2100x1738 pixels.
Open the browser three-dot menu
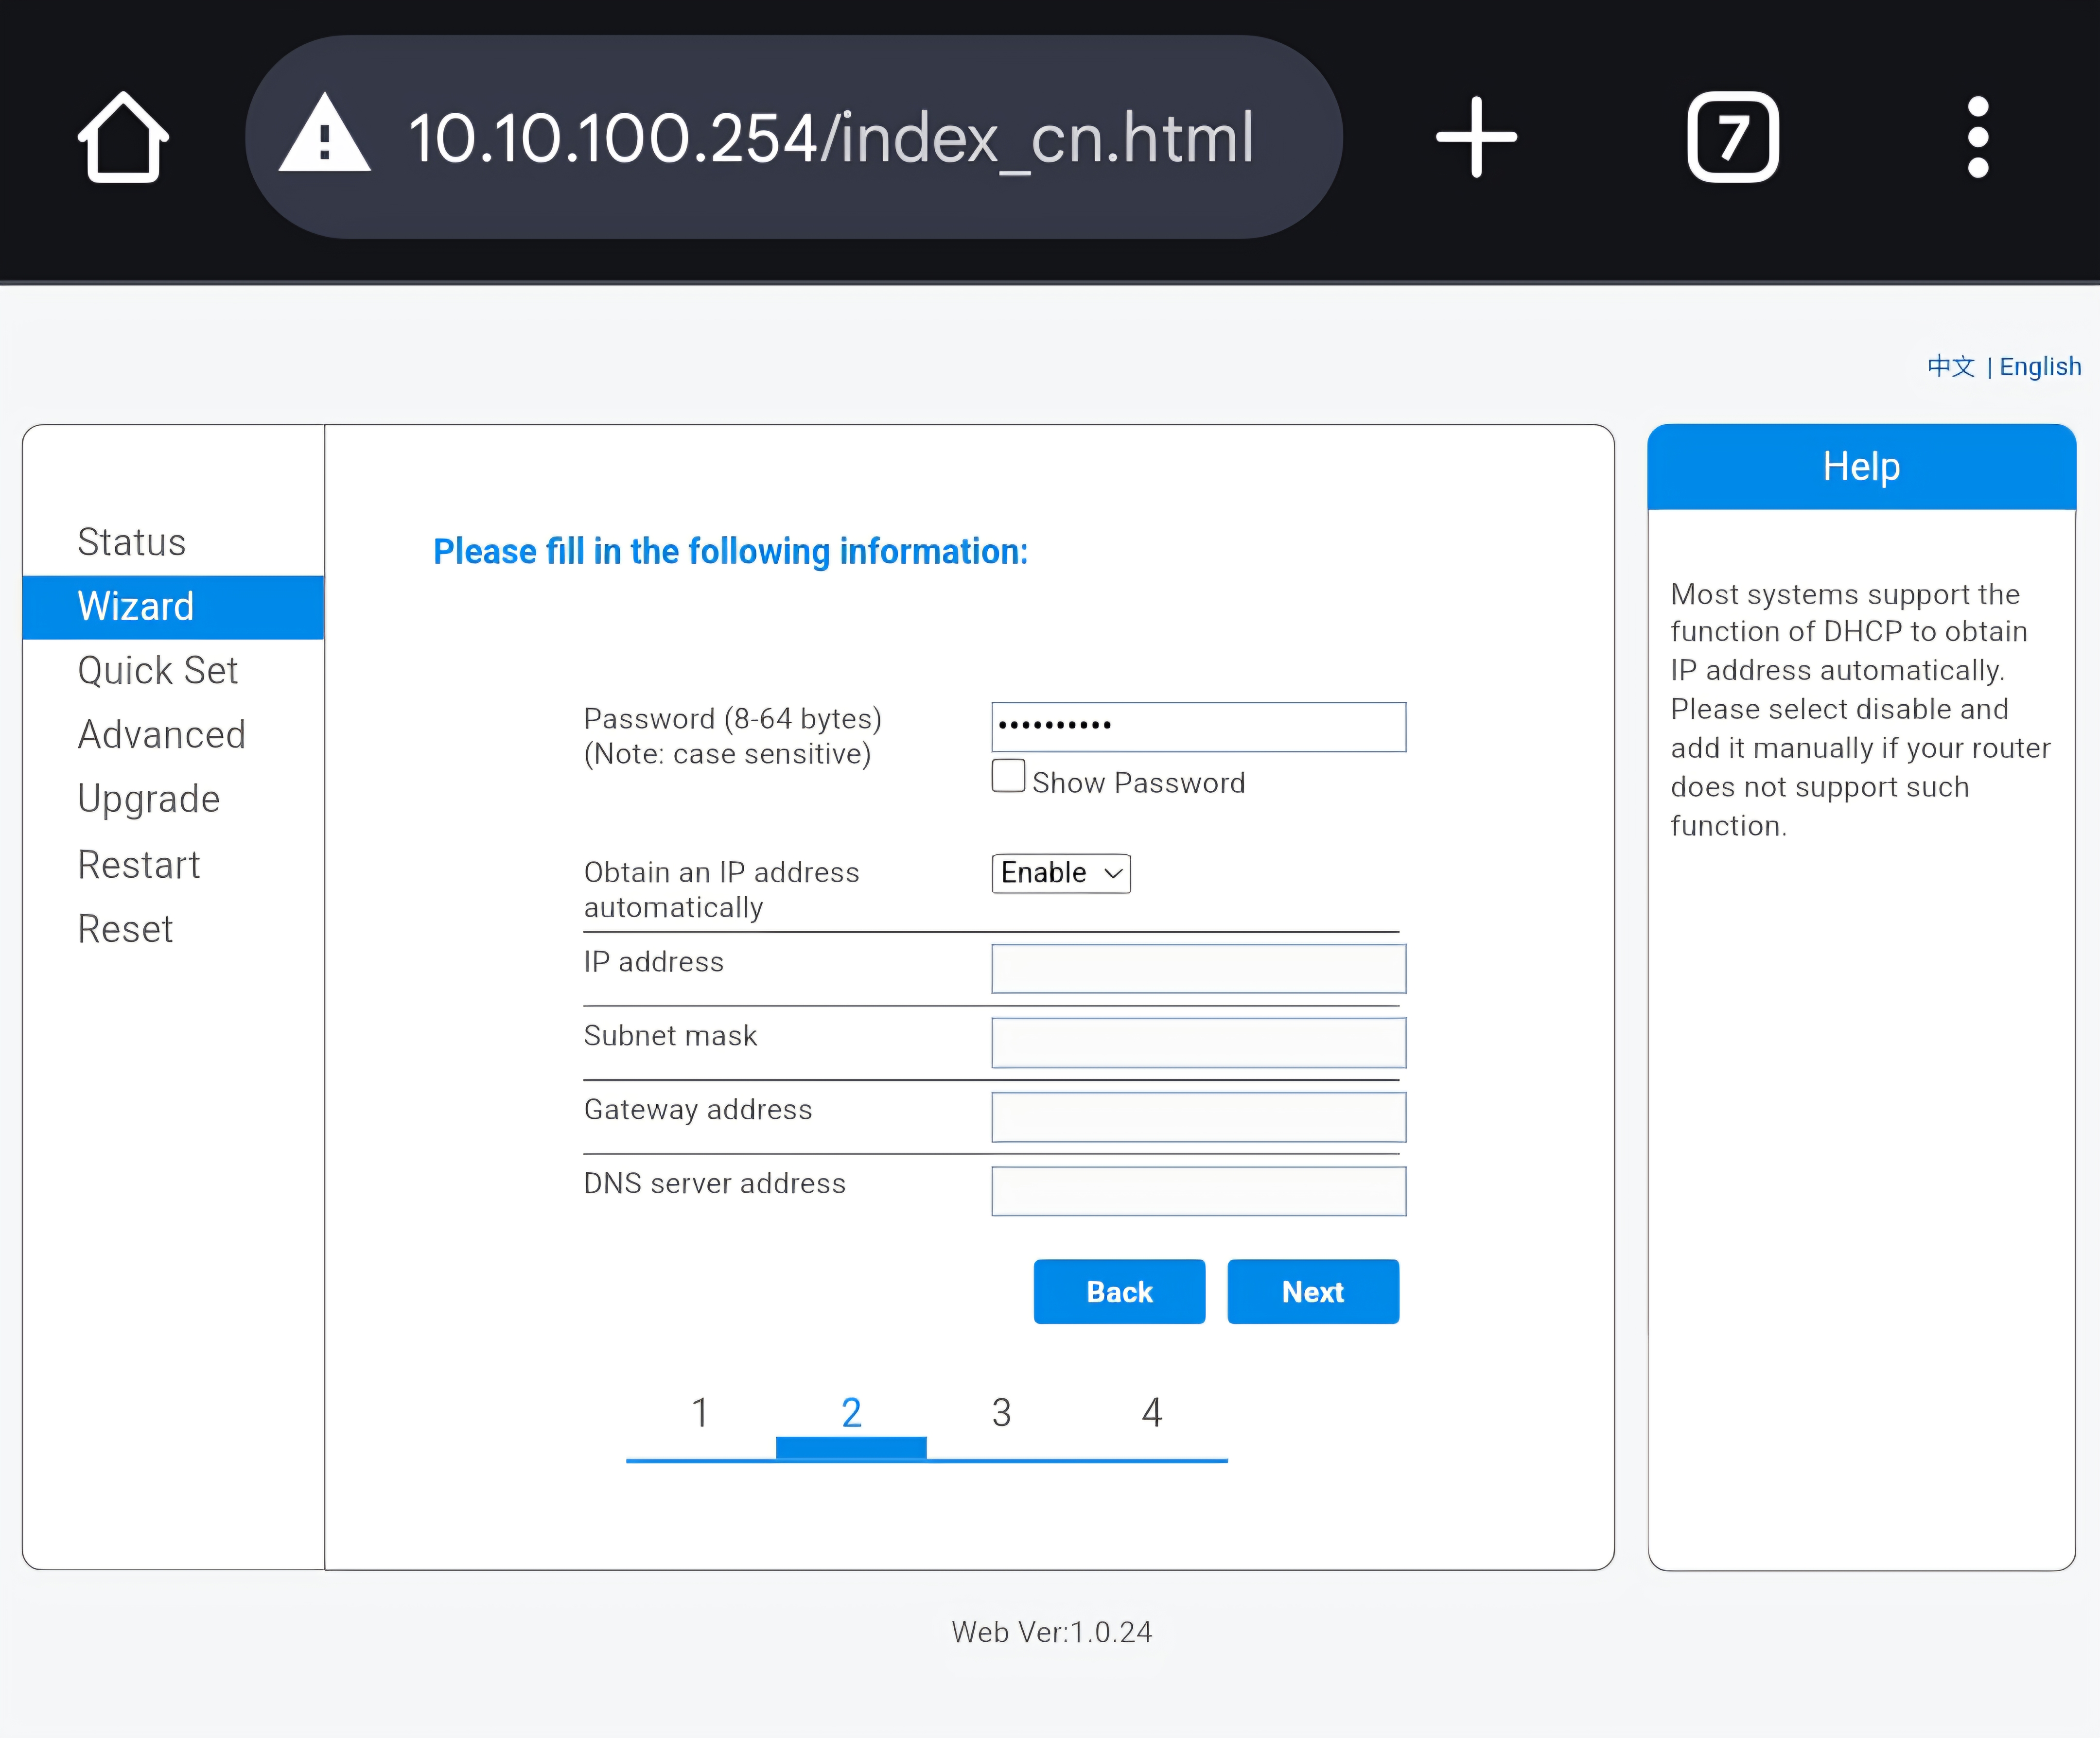pos(1977,137)
